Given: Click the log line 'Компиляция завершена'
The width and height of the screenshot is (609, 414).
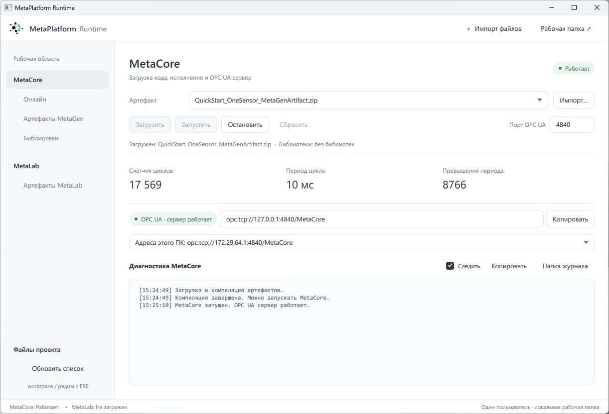Looking at the screenshot, I should [234, 298].
